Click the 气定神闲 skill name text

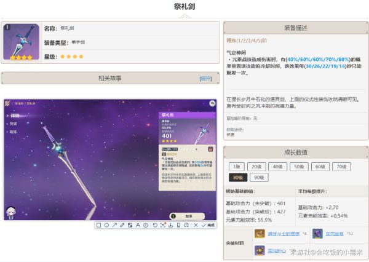(x=236, y=52)
